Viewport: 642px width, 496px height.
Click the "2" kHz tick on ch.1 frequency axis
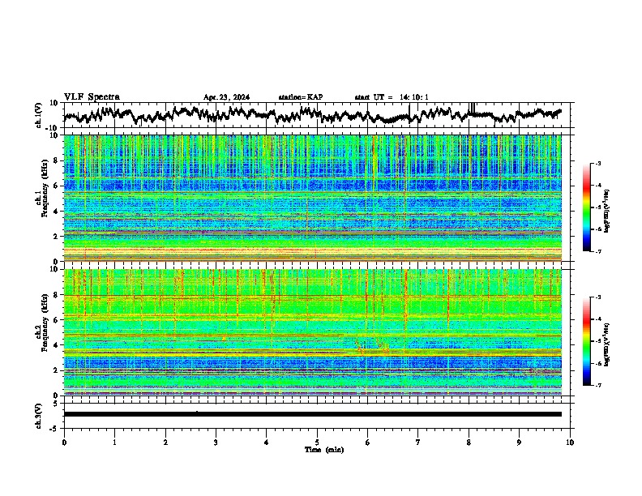[x=56, y=236]
